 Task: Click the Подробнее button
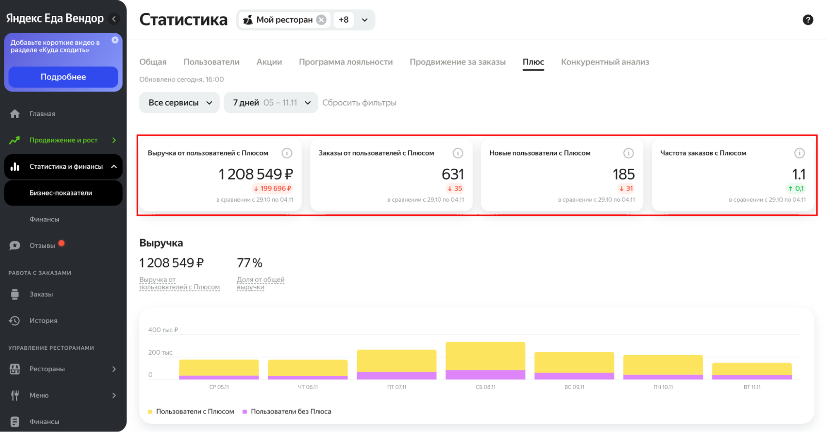[63, 77]
